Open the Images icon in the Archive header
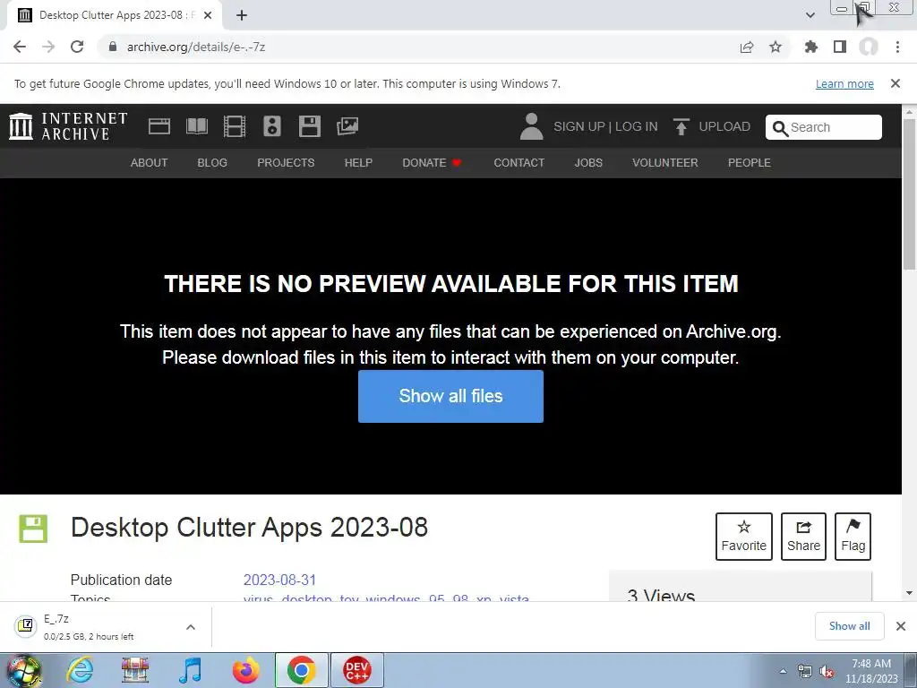This screenshot has height=688, width=917. tap(347, 126)
